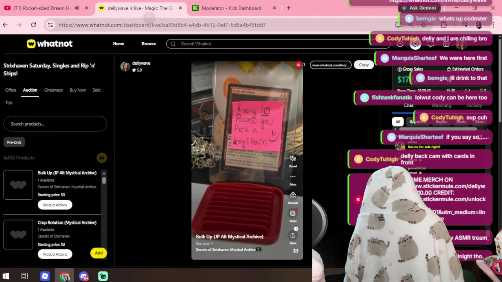Open site information icon in address bar
Screen dimensions: 502x282
coord(50,25)
